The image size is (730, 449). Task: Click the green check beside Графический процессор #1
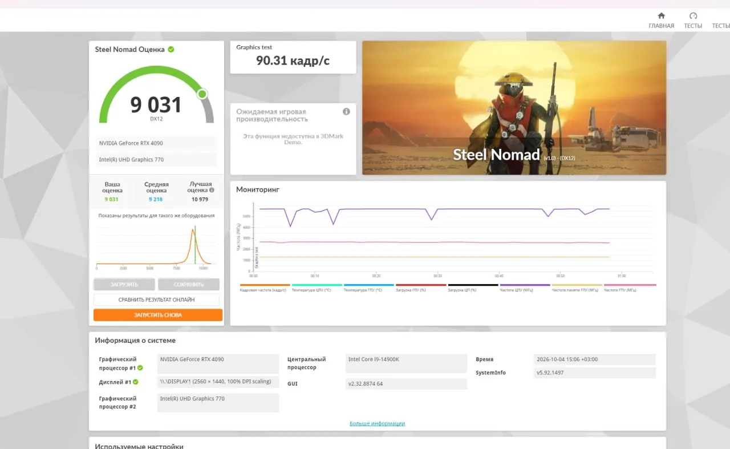pyautogui.click(x=140, y=368)
